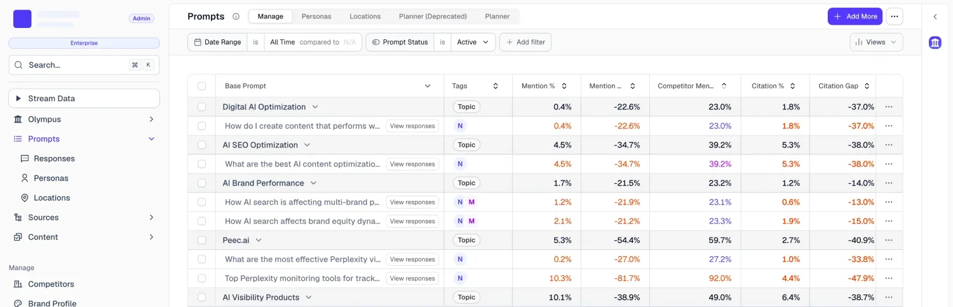Viewport: 953px width, 307px height.
Task: Check the AI Visibility Products row checkbox
Action: [x=201, y=297]
